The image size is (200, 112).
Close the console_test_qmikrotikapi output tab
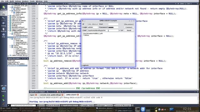pos(62,95)
